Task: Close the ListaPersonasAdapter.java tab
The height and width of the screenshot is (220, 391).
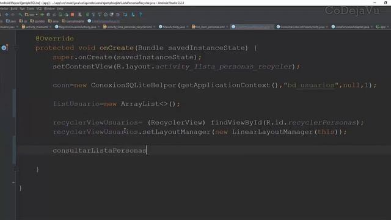Action: point(371,27)
